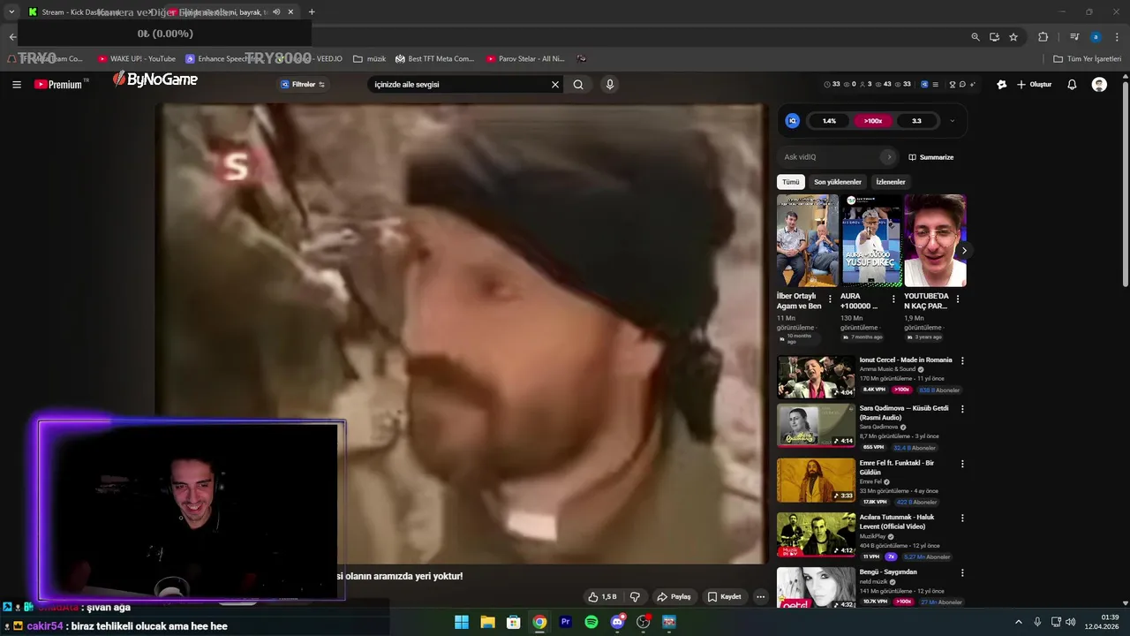Select the Tümü filter chip
The width and height of the screenshot is (1130, 636).
click(x=791, y=182)
